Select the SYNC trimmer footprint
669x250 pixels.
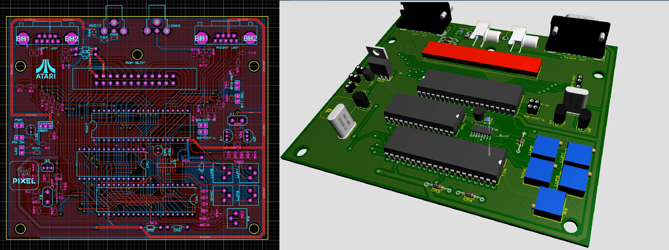[x=223, y=195]
